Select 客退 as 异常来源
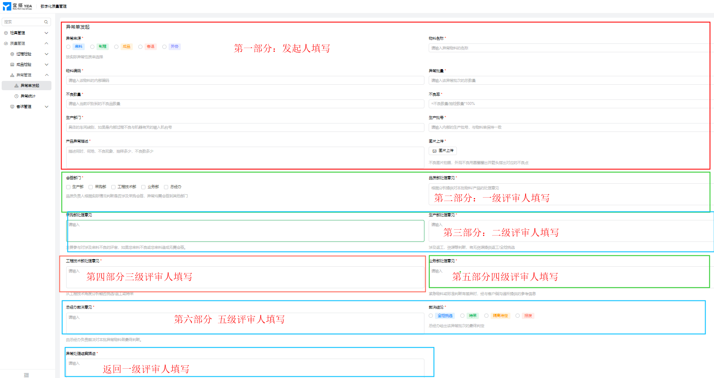 click(x=140, y=47)
